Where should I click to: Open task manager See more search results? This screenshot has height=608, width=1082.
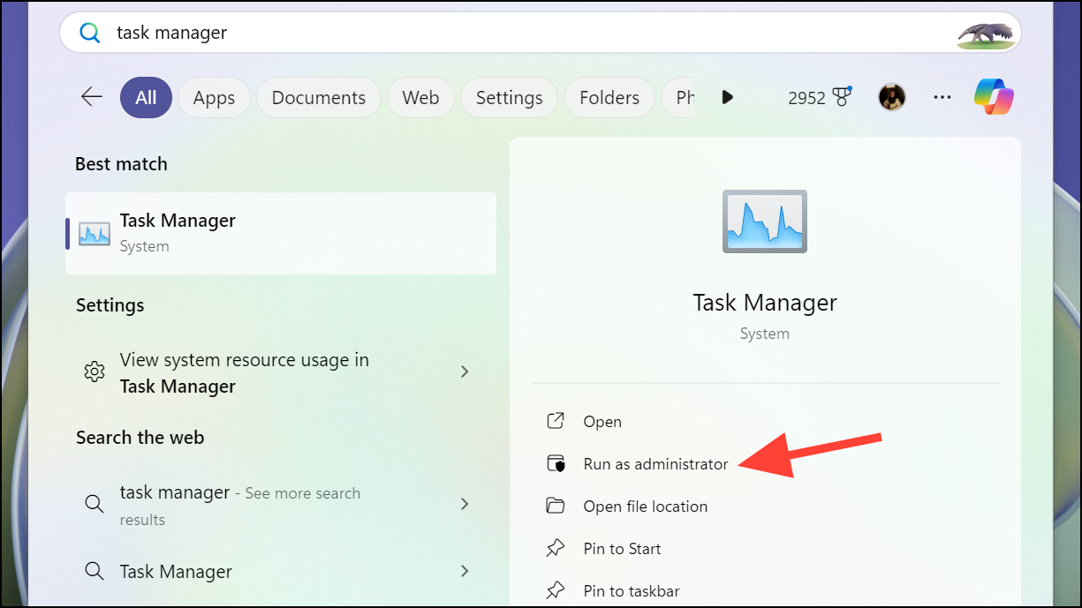click(x=281, y=505)
